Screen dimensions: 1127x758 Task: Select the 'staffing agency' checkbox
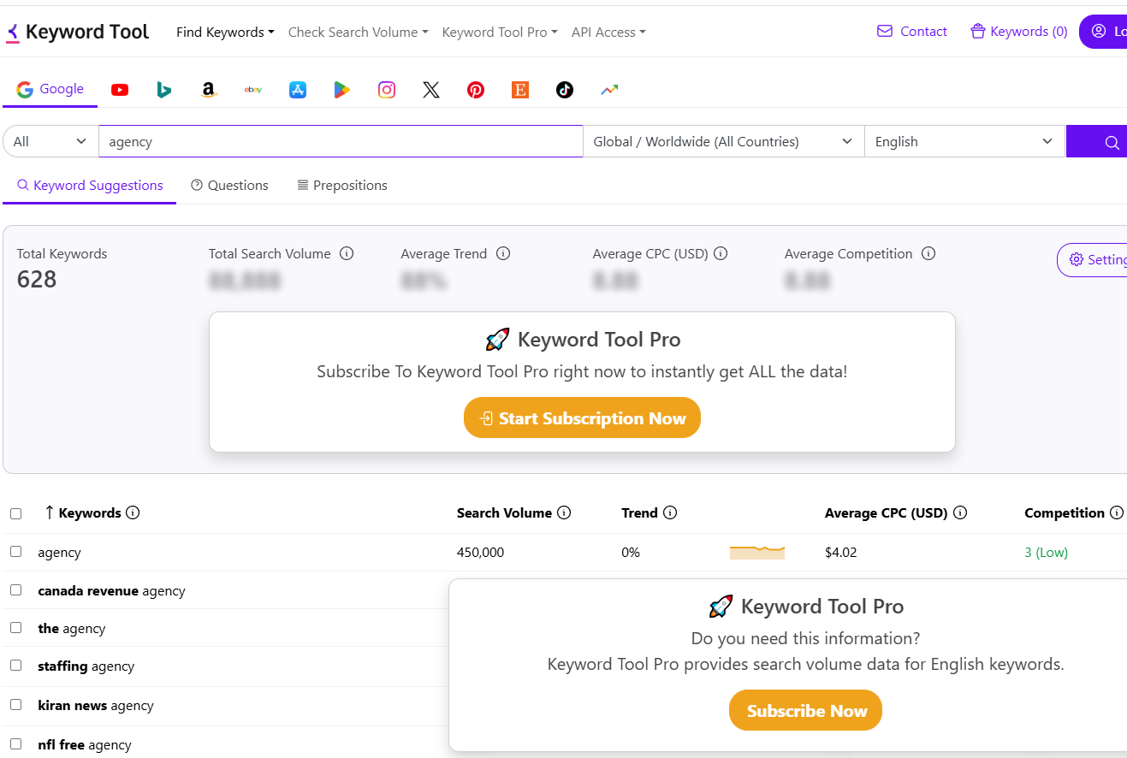click(15, 666)
